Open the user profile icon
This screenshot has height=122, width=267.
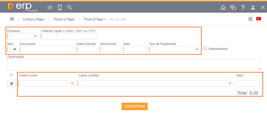(x=253, y=7)
